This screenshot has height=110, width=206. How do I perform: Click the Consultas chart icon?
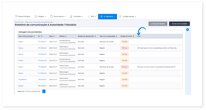71,16
